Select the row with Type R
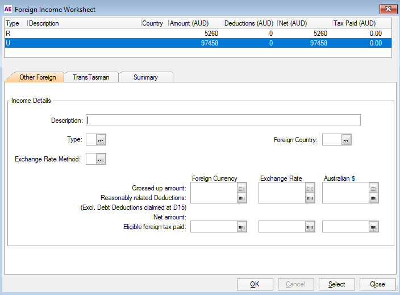Screen dimensions: 400x295 [114, 34]
